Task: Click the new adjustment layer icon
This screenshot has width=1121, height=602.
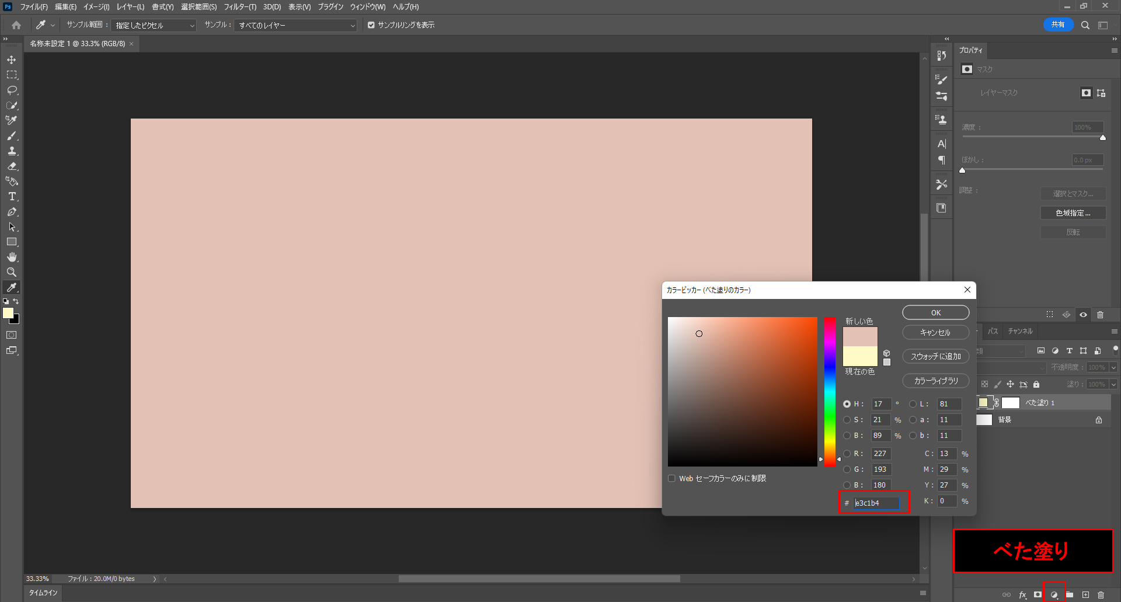Action: point(1054,595)
